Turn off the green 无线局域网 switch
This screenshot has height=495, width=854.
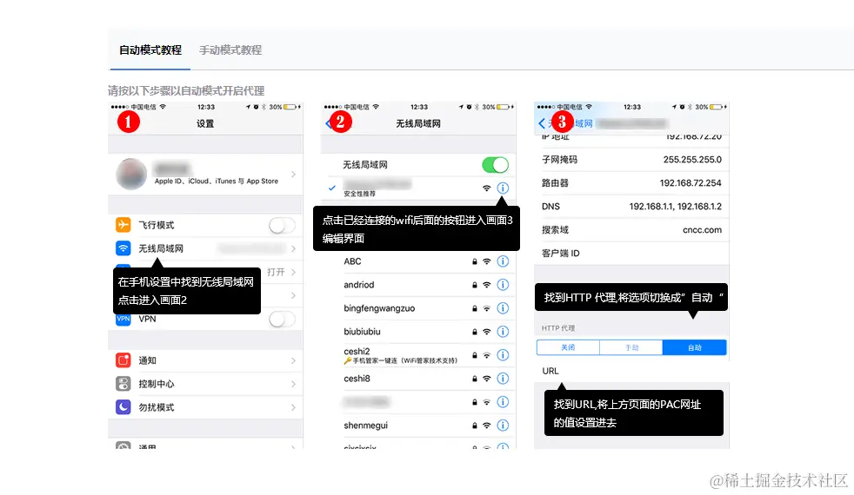495,164
